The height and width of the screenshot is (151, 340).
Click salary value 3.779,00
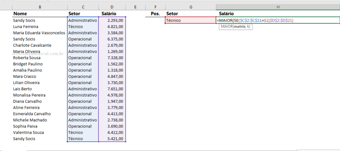(x=115, y=108)
